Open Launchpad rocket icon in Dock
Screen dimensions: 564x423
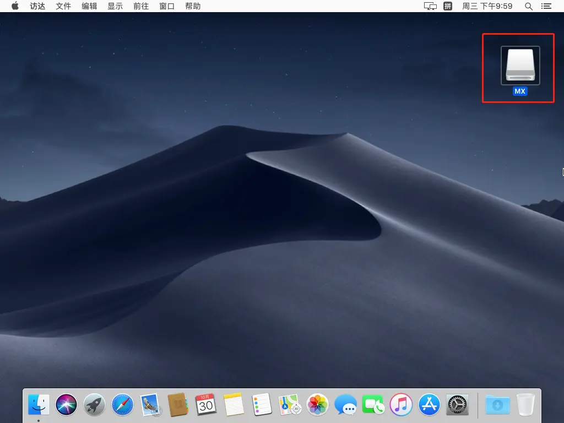point(94,404)
